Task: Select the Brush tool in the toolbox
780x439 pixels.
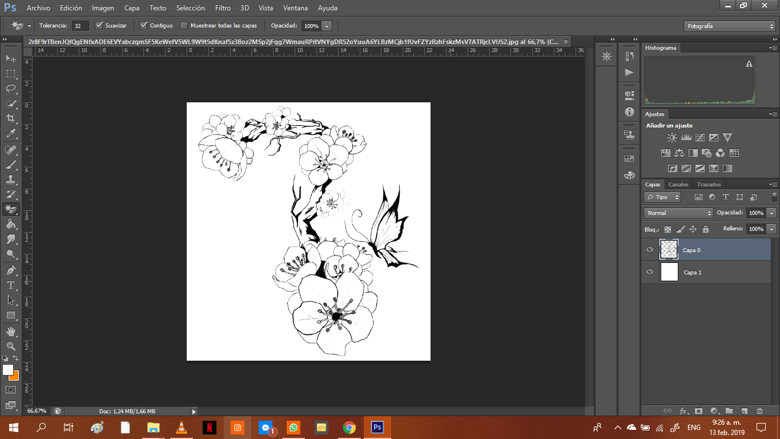Action: click(x=11, y=165)
